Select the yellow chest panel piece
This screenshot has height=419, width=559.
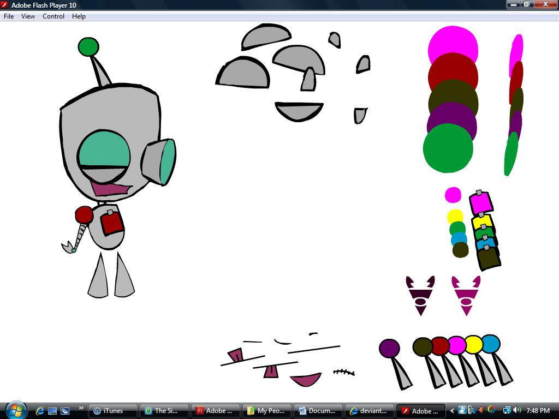point(483,222)
